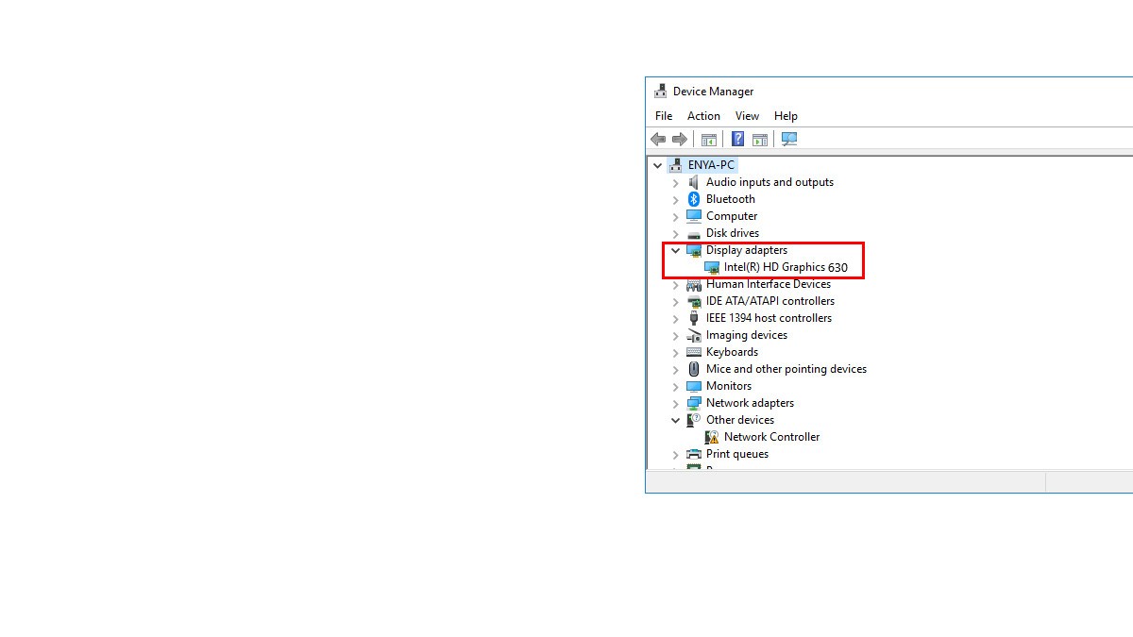1133x637 pixels.
Task: Open the View menu
Action: pos(747,116)
